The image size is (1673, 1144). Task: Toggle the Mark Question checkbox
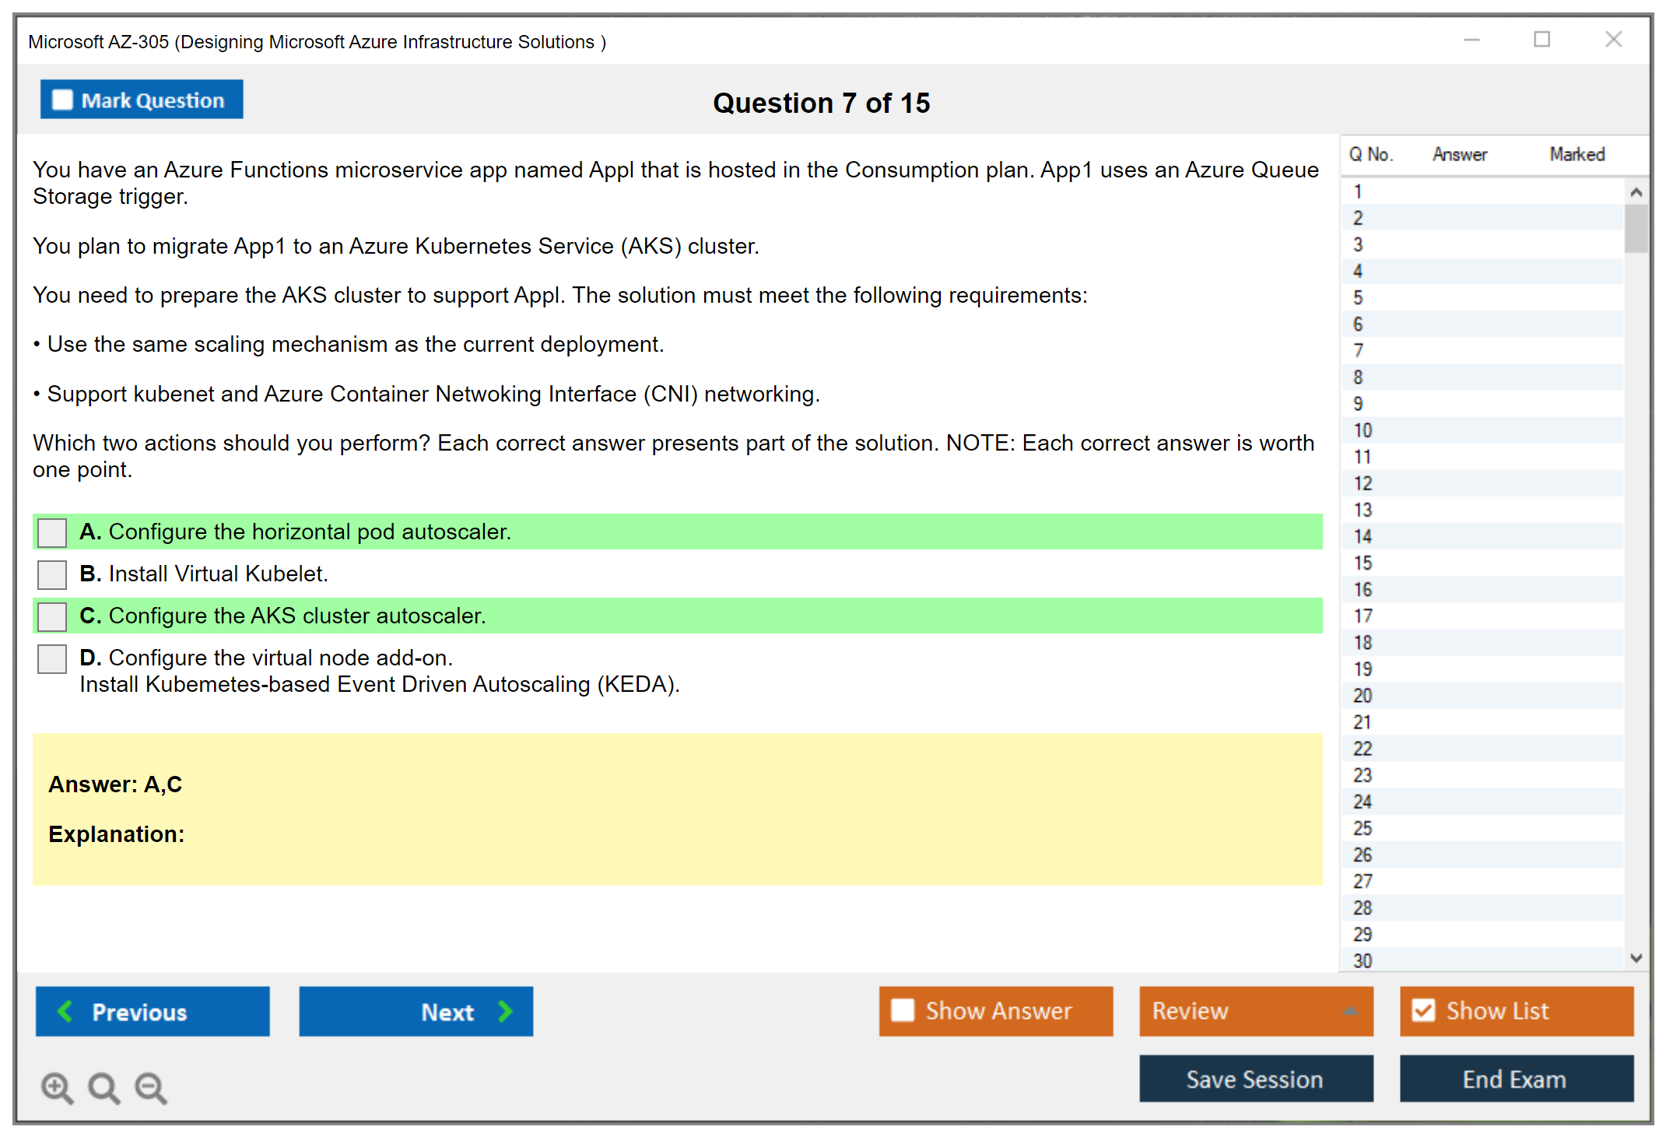coord(62,100)
